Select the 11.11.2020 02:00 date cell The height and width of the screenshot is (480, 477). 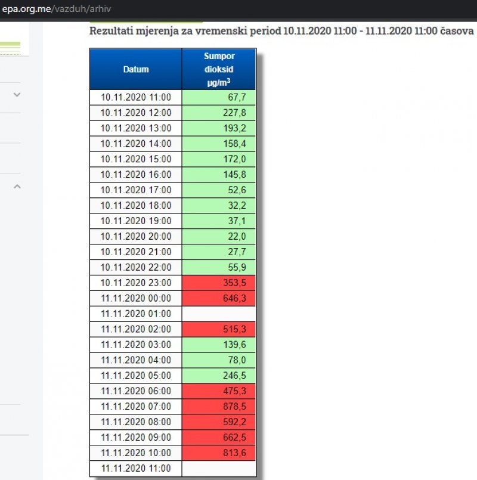(x=136, y=329)
